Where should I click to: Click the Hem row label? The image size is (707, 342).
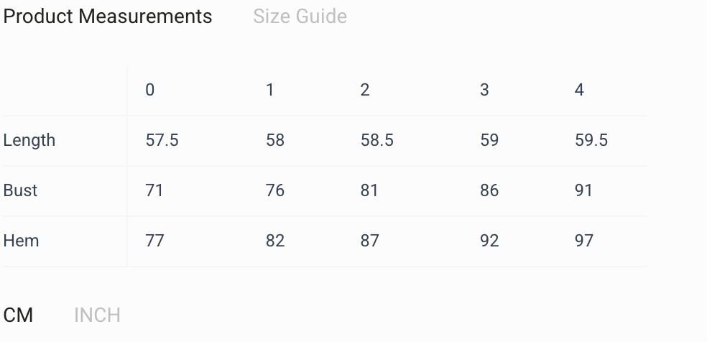tap(21, 241)
